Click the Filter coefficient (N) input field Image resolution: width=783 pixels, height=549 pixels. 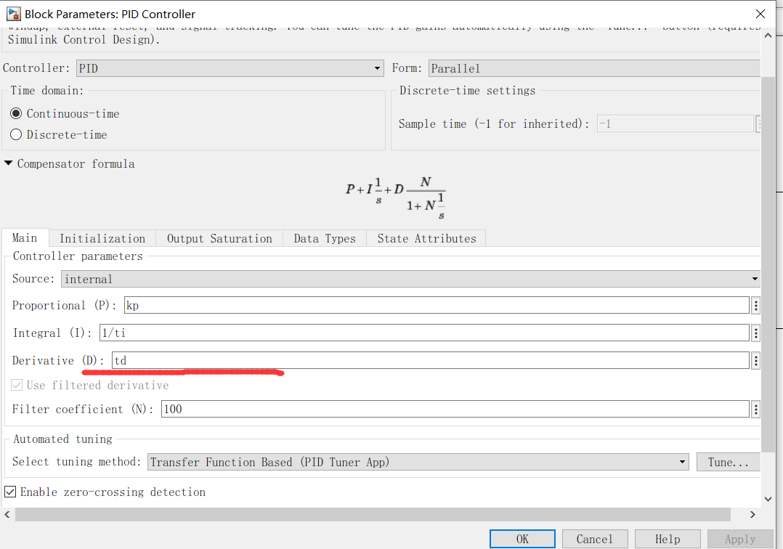point(455,410)
